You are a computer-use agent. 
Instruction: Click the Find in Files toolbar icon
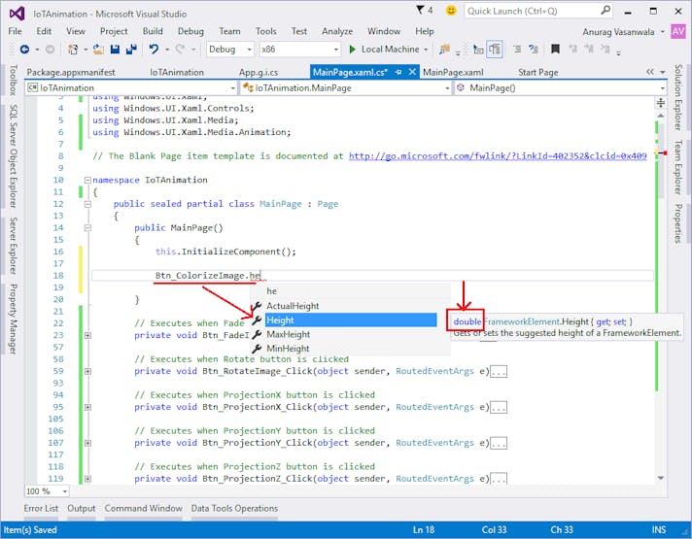(444, 50)
